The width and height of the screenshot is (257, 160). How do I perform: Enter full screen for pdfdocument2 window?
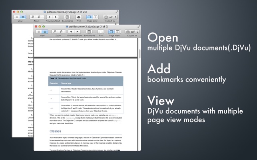pyautogui.click(x=139, y=27)
